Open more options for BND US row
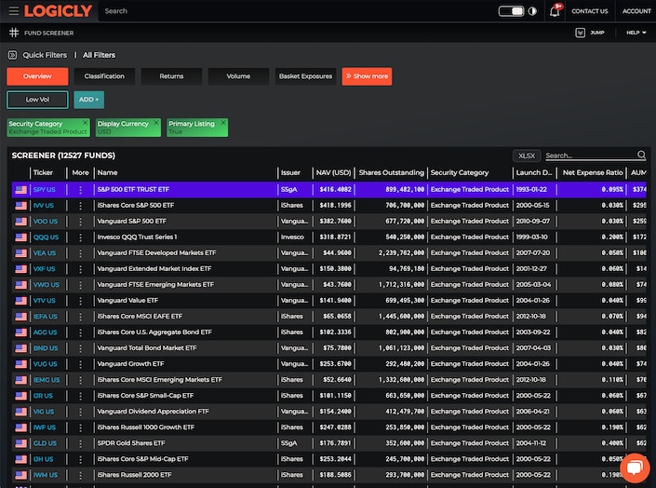 (80, 348)
